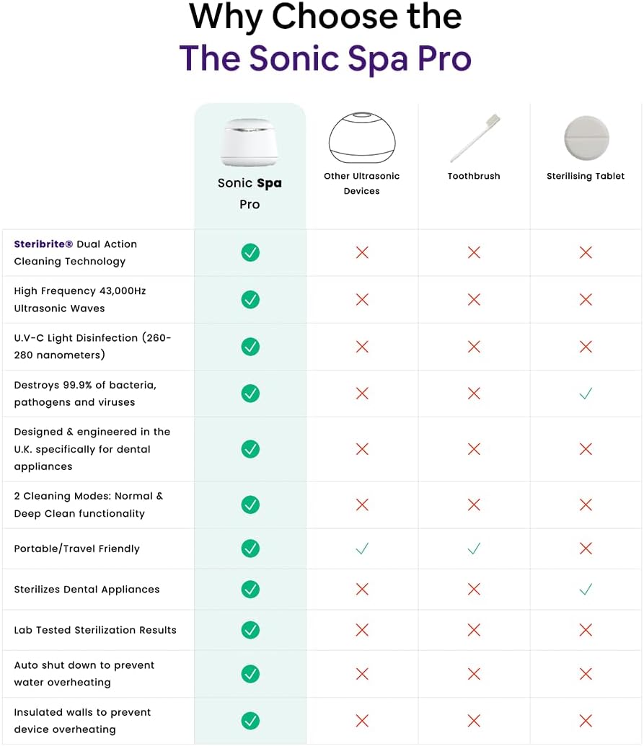Click the Other Ultrasonic Devices dome icon
Screen dimensions: 644x746
tap(362, 137)
